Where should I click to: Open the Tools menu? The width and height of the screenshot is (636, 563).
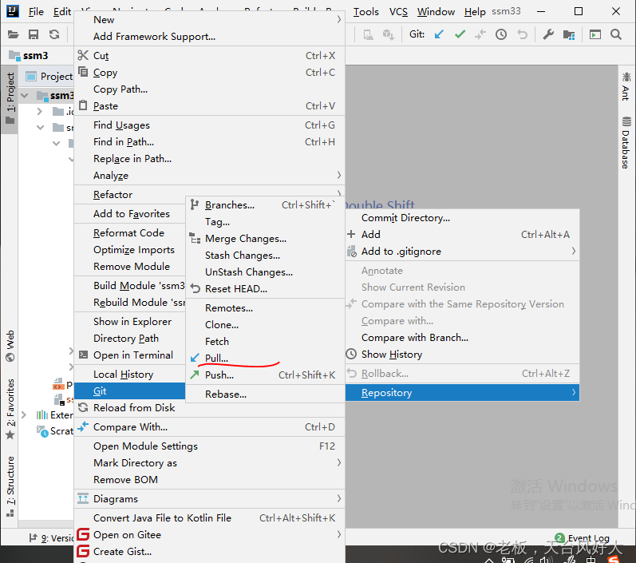[x=365, y=12]
